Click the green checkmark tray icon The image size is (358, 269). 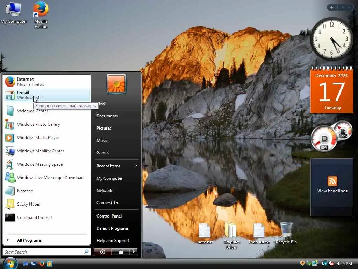308,263
